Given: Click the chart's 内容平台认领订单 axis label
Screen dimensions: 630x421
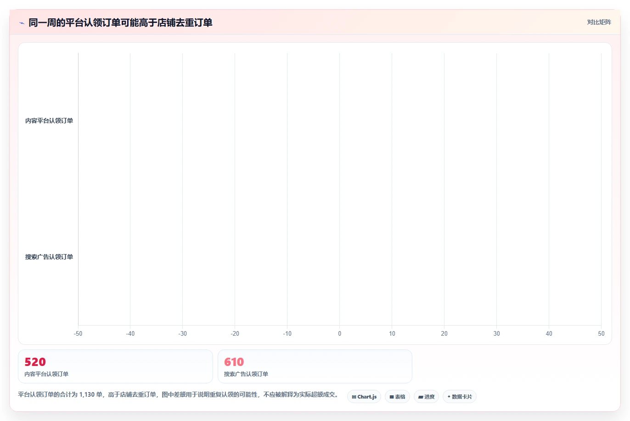Looking at the screenshot, I should (49, 121).
